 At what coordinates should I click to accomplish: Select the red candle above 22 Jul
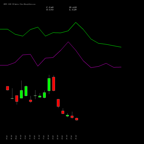(x=58, y=103)
